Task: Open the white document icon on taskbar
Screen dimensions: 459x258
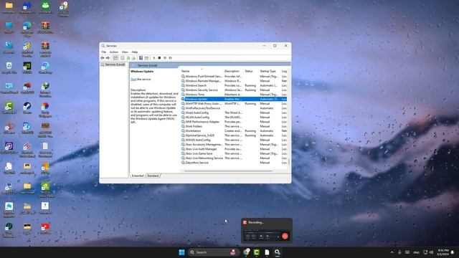Action: tap(267, 252)
